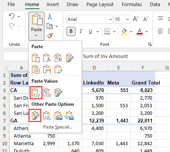Click the Borders icon
The height and width of the screenshot is (152, 170).
(107, 31)
